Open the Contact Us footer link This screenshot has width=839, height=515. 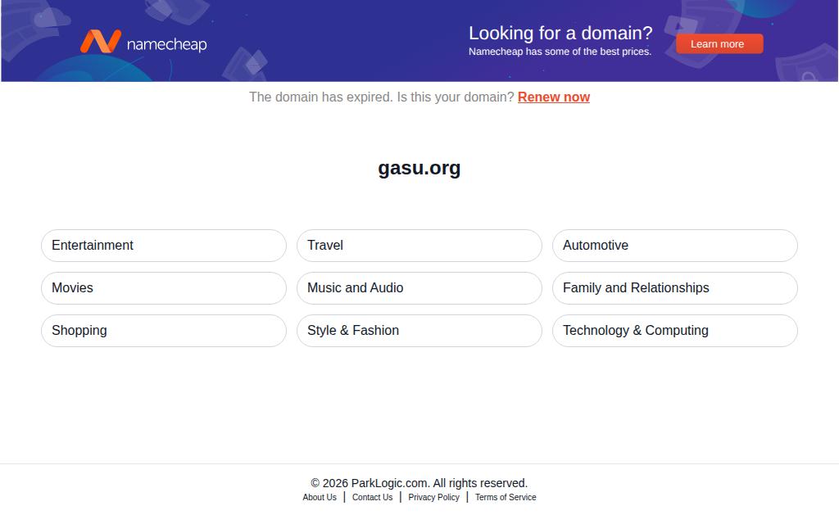[x=373, y=497]
